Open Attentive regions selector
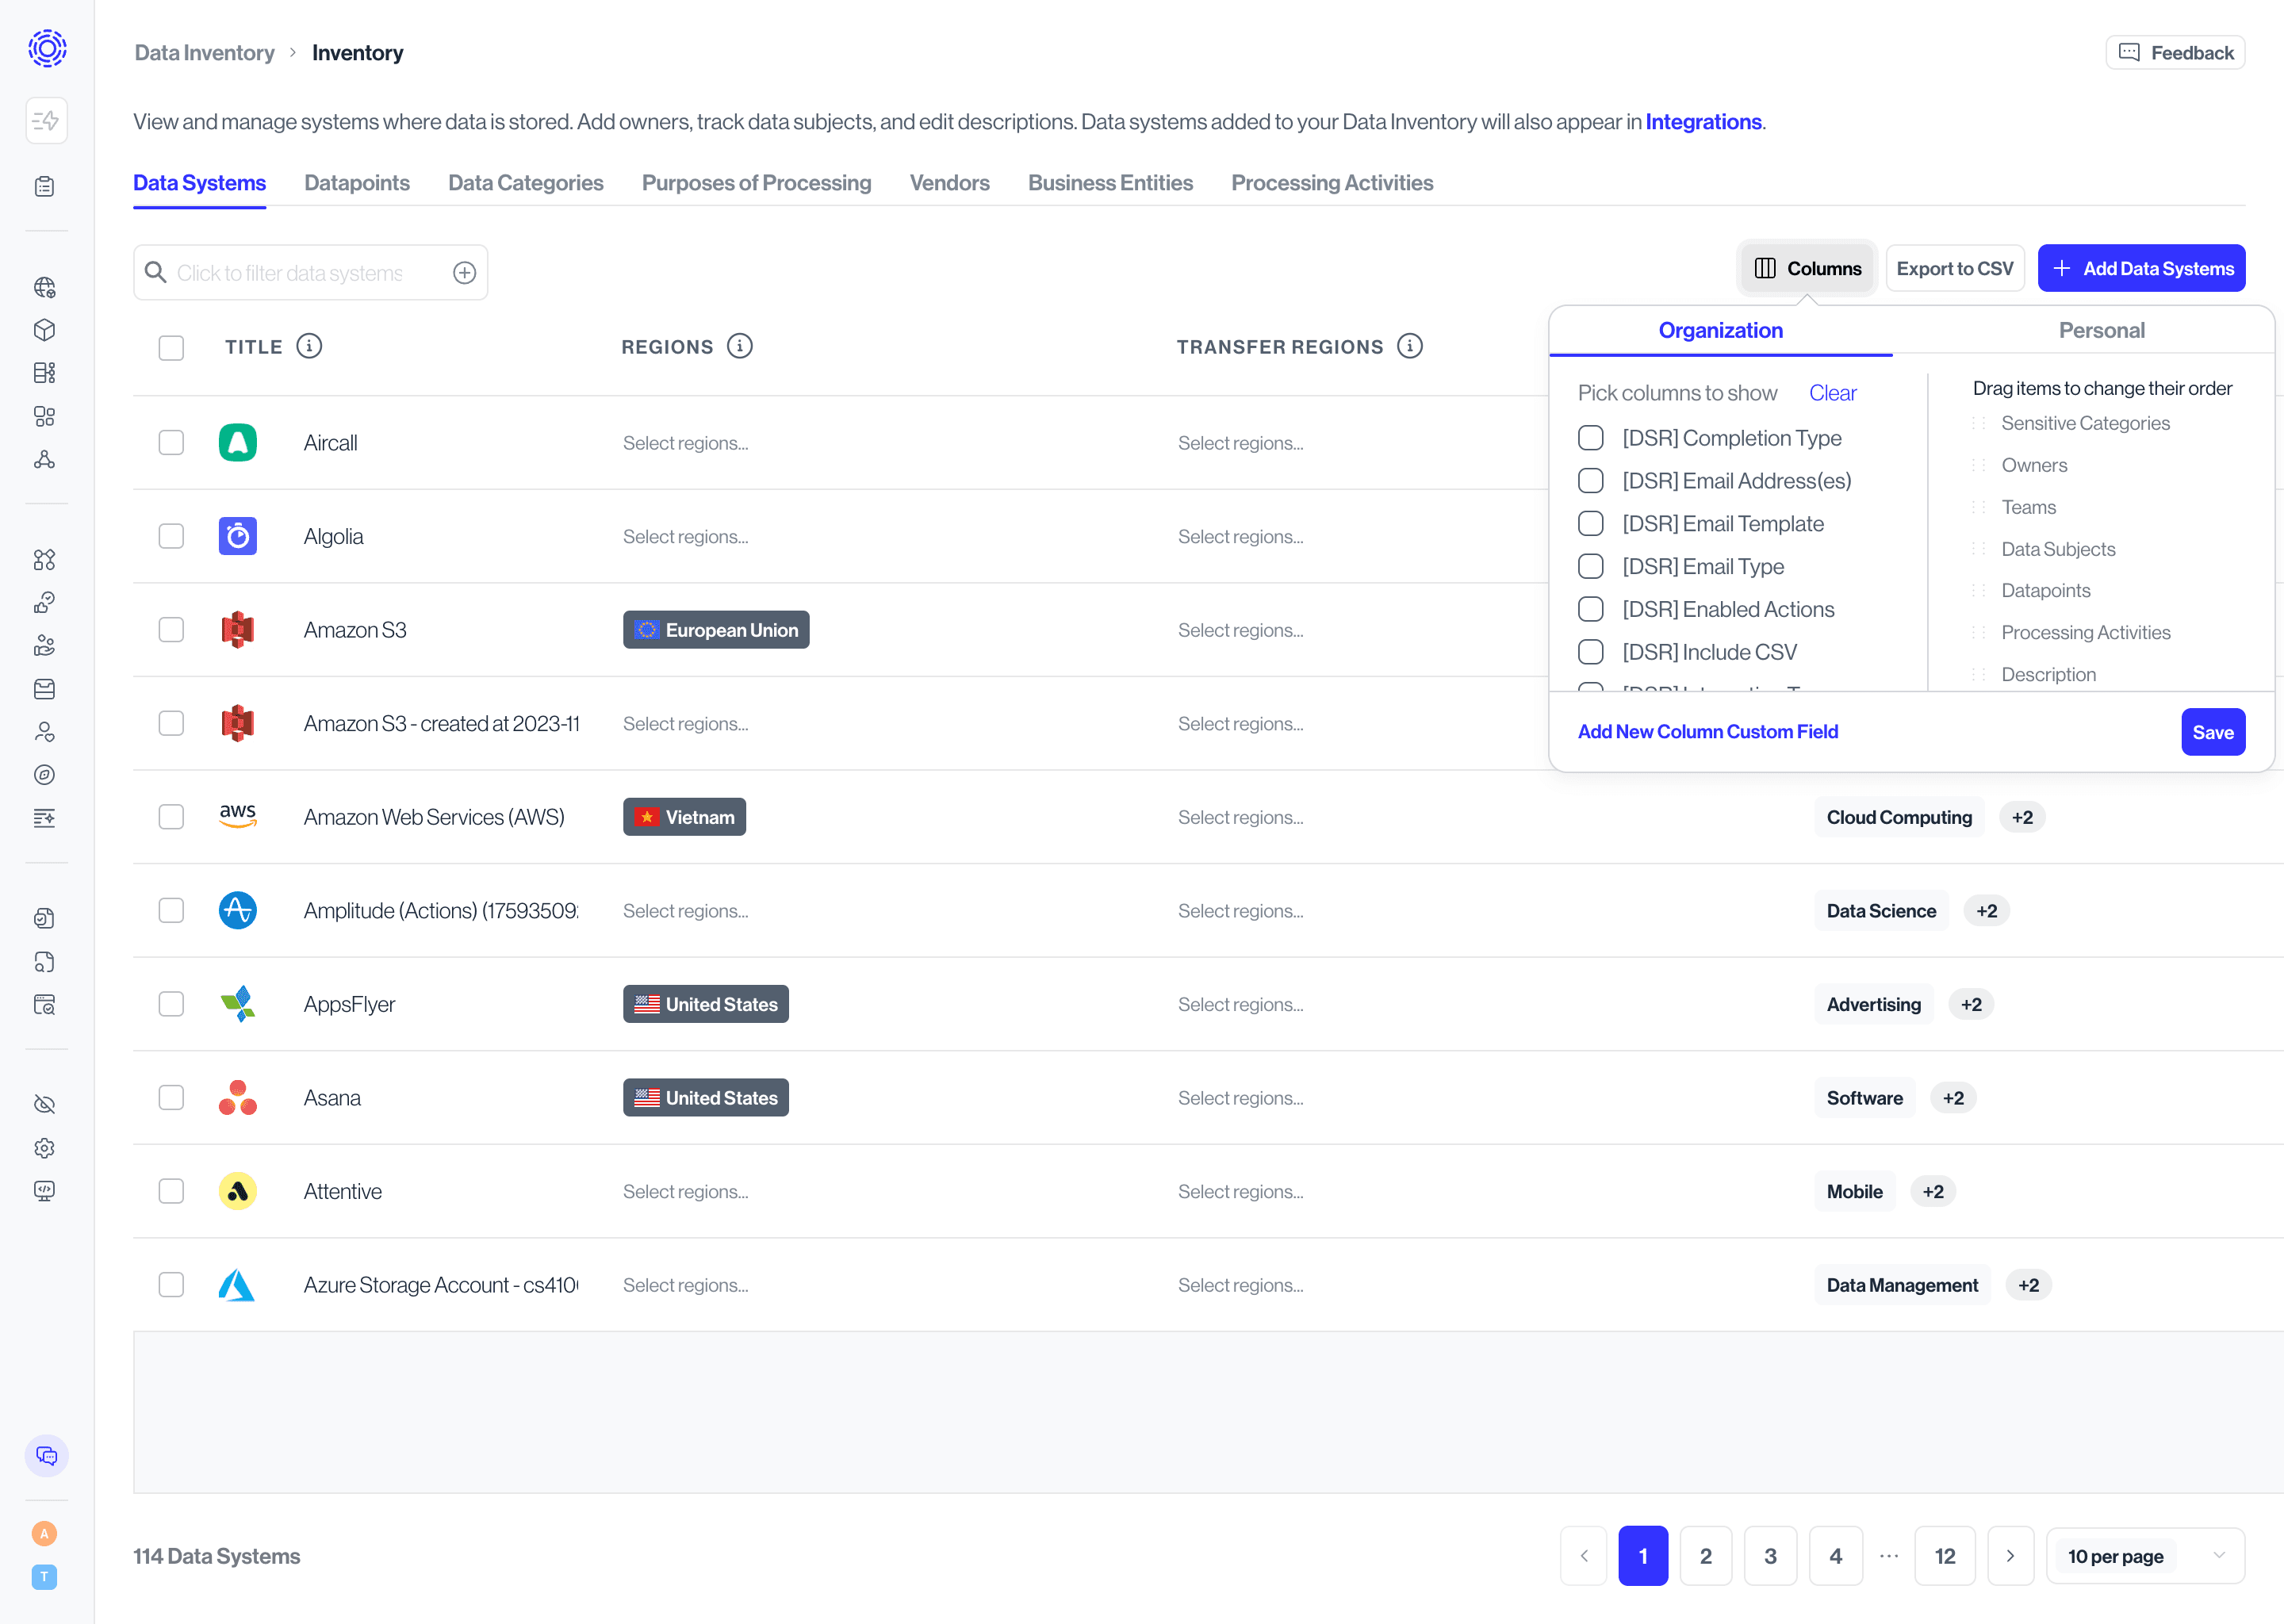The width and height of the screenshot is (2284, 1624). tap(686, 1192)
